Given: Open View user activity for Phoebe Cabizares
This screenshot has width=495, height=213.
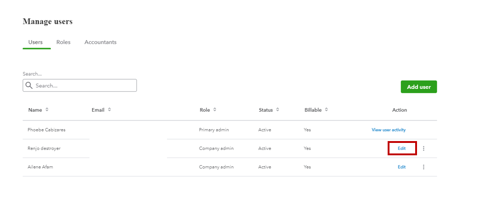Looking at the screenshot, I should coord(389,130).
